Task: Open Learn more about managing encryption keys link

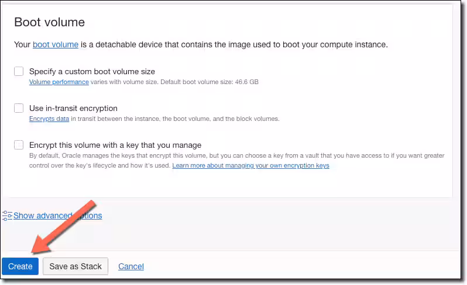Action: point(251,165)
